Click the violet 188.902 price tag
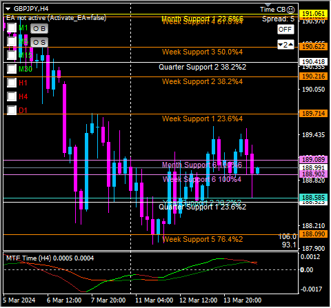The image size is (331, 308). click(x=313, y=174)
